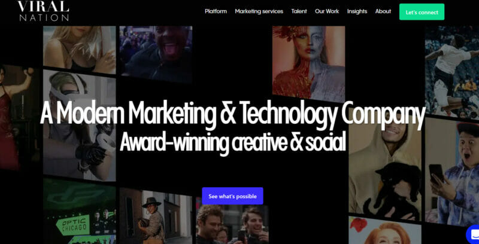Go to the Talent page
The width and height of the screenshot is (479, 244).
click(x=299, y=11)
